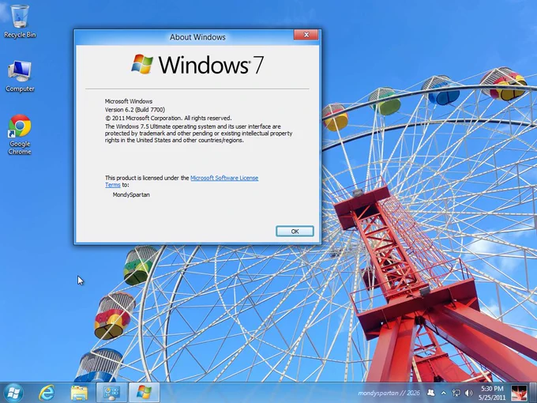Switch to Control Panel taskbar button

[111, 393]
